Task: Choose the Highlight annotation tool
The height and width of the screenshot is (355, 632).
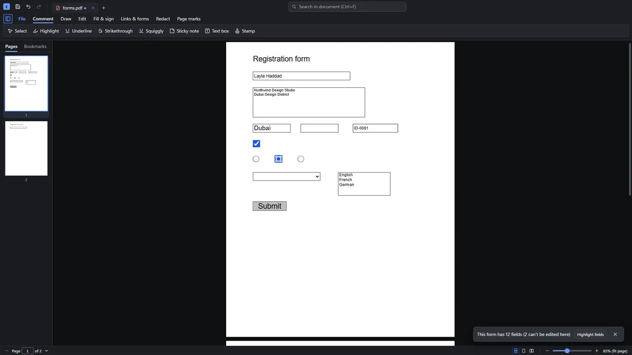Action: pos(46,31)
